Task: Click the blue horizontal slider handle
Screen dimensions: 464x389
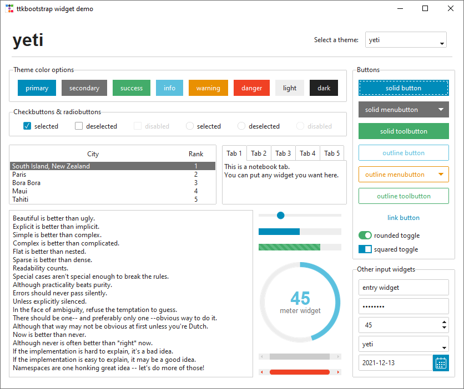Action: pos(280,215)
